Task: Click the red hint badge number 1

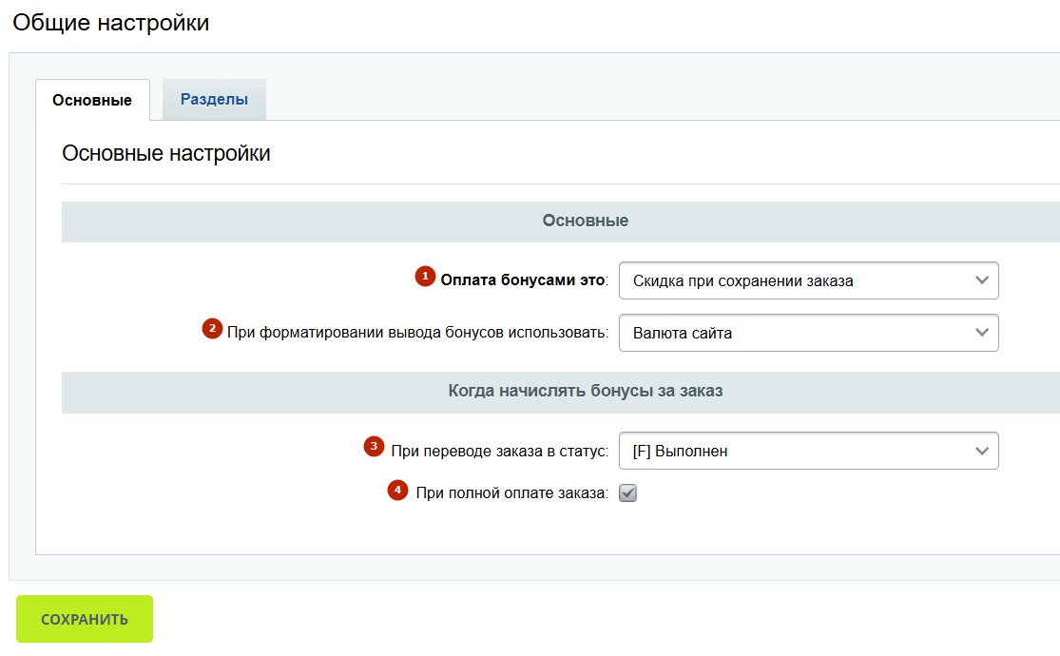Action: click(424, 276)
